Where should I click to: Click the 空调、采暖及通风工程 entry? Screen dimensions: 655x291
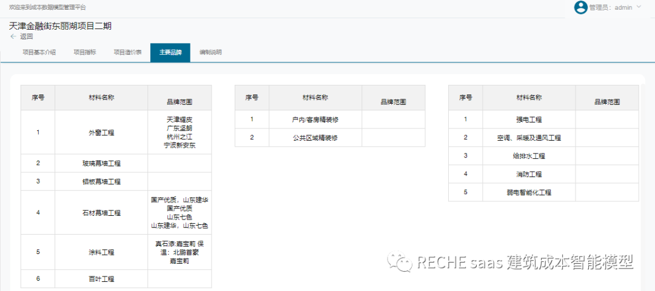tap(529, 138)
